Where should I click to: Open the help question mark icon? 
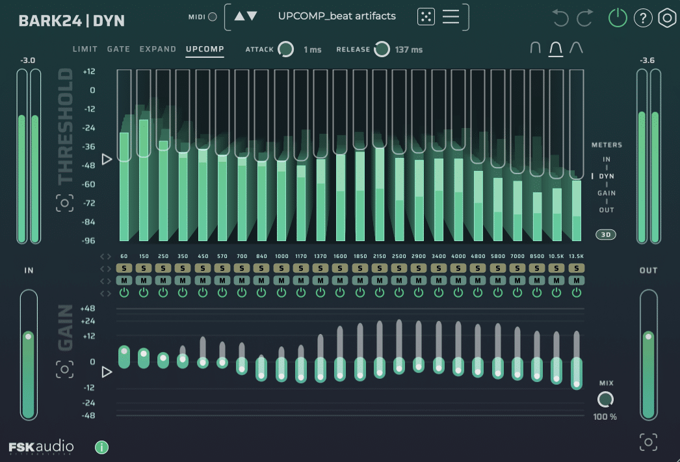pyautogui.click(x=643, y=18)
